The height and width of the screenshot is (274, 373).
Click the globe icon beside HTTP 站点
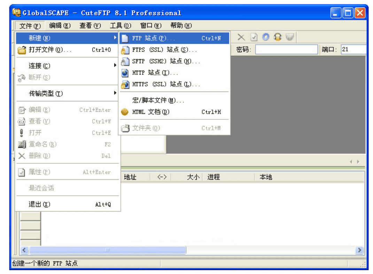[x=125, y=73]
